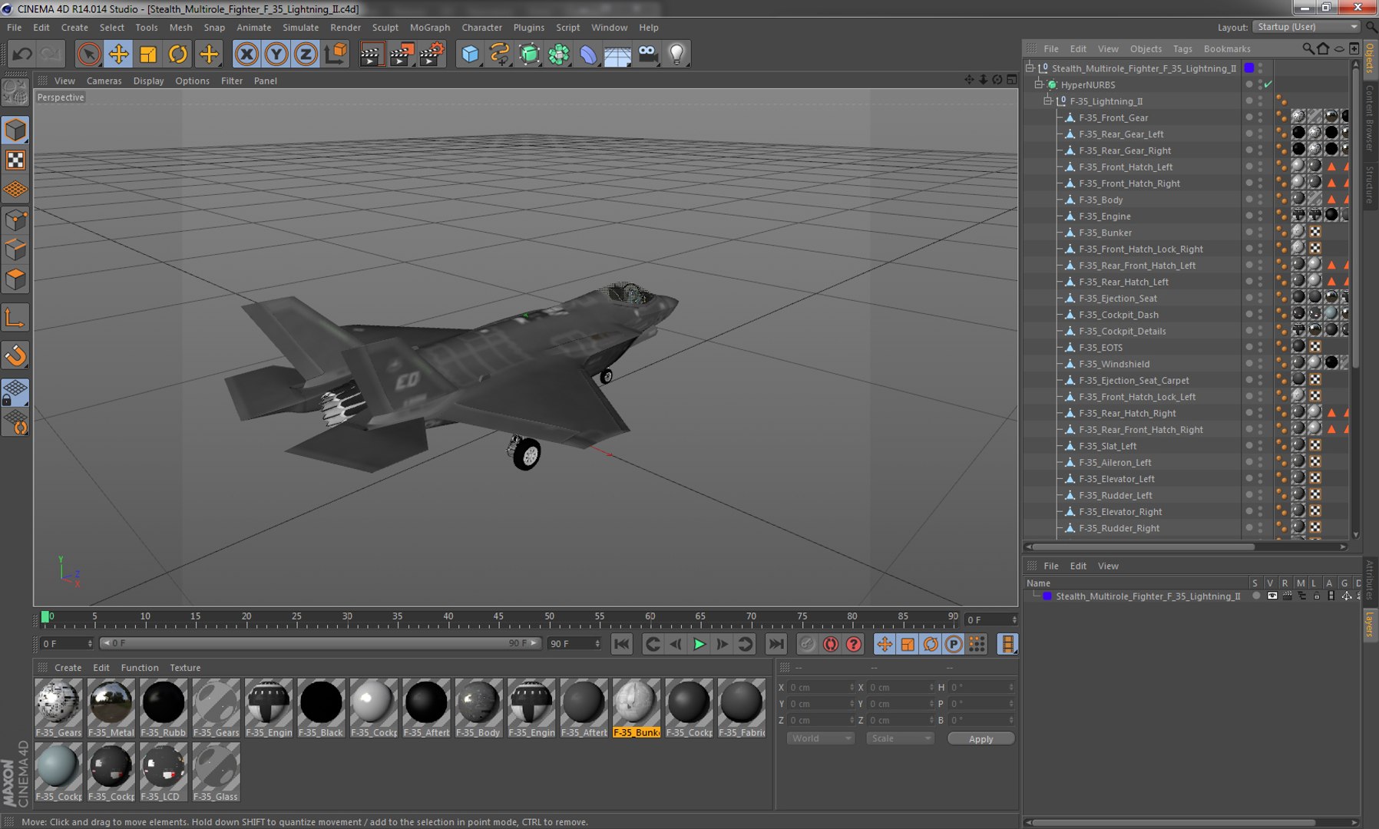Viewport: 1379px width, 829px height.
Task: Click the Undo arrow icon
Action: coord(22,54)
